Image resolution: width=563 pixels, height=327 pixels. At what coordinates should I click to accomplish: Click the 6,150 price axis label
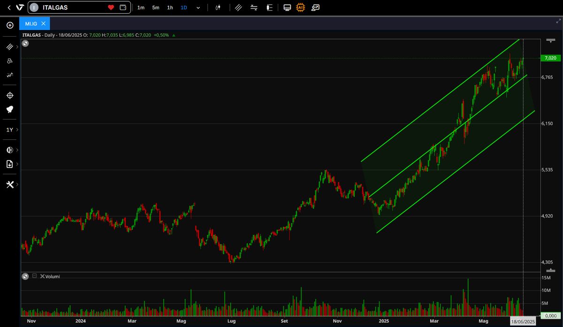click(547, 123)
